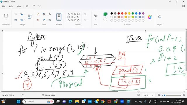
Task: Select the Fill bucket tool
Action: tap(44, 14)
